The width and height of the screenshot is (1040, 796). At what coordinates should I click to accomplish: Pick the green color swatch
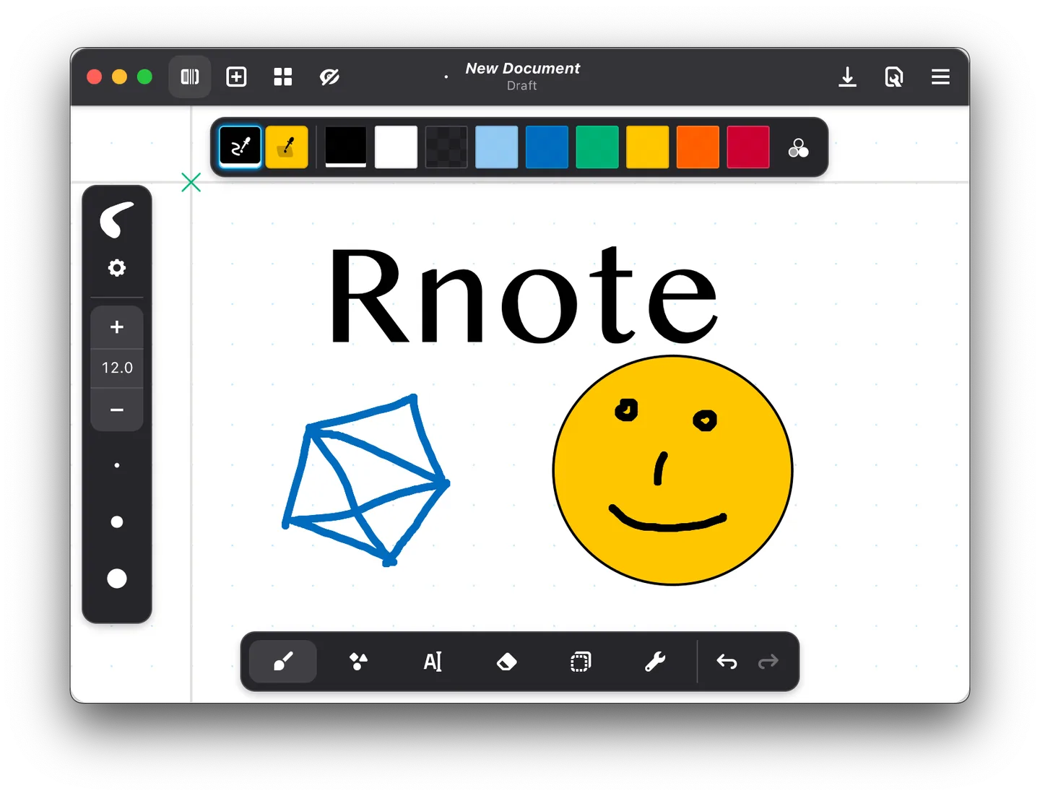(597, 147)
